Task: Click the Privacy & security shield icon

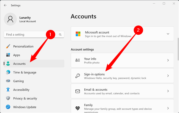Action: 8,98
